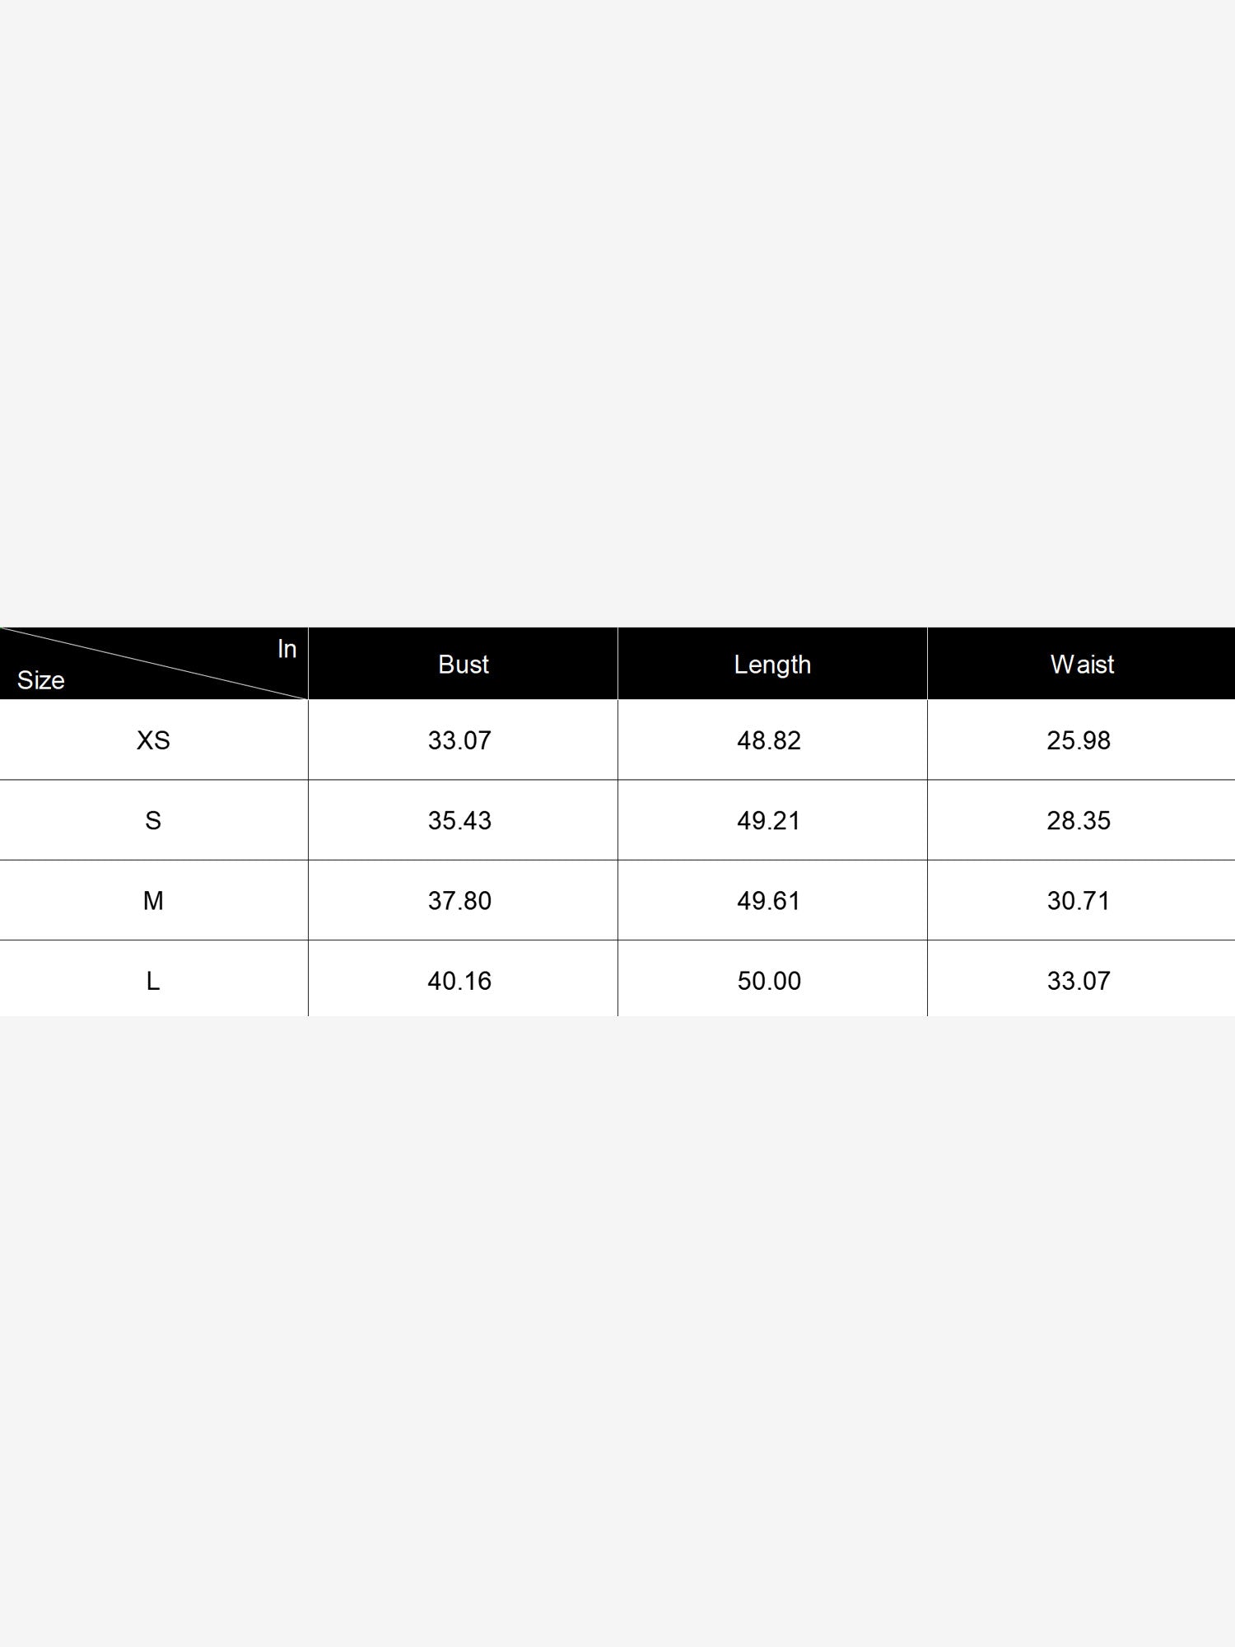Select the L size row label

(x=153, y=981)
